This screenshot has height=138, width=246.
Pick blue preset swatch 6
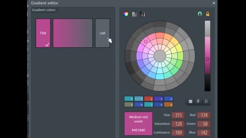click(139, 105)
